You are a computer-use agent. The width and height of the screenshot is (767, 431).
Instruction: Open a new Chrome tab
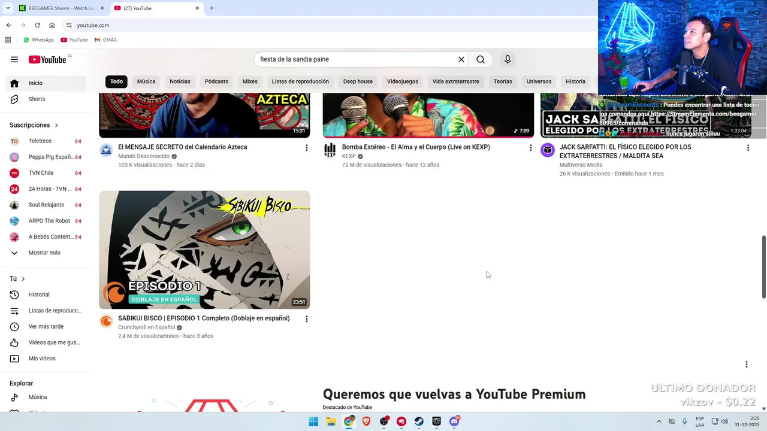coord(212,8)
